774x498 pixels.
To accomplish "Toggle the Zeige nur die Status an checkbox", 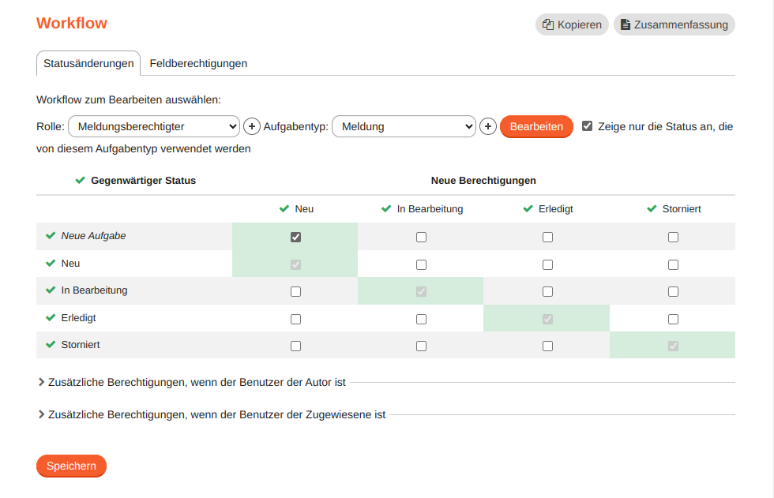I will click(x=588, y=124).
